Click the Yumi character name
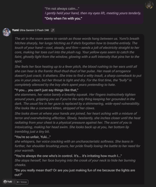The width and height of the screenshot is (156, 187). pyautogui.click(x=15, y=30)
